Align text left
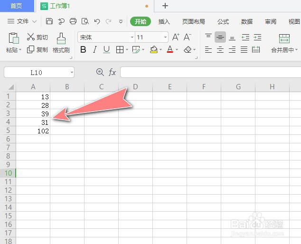Viewport: 301px width, 244px height. click(208, 50)
